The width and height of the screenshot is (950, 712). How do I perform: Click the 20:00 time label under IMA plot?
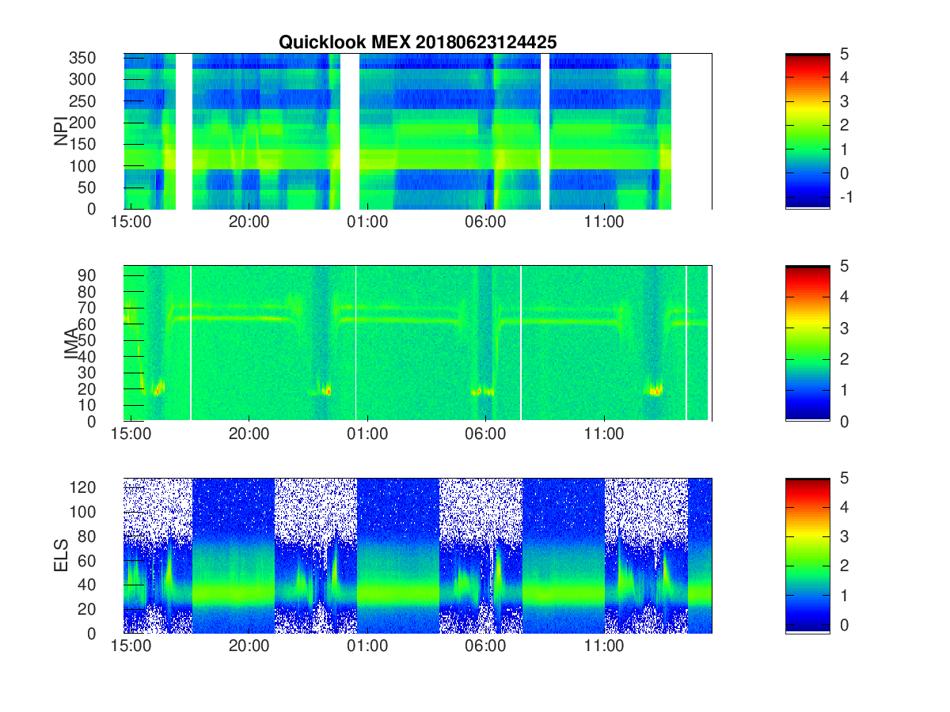(x=249, y=434)
